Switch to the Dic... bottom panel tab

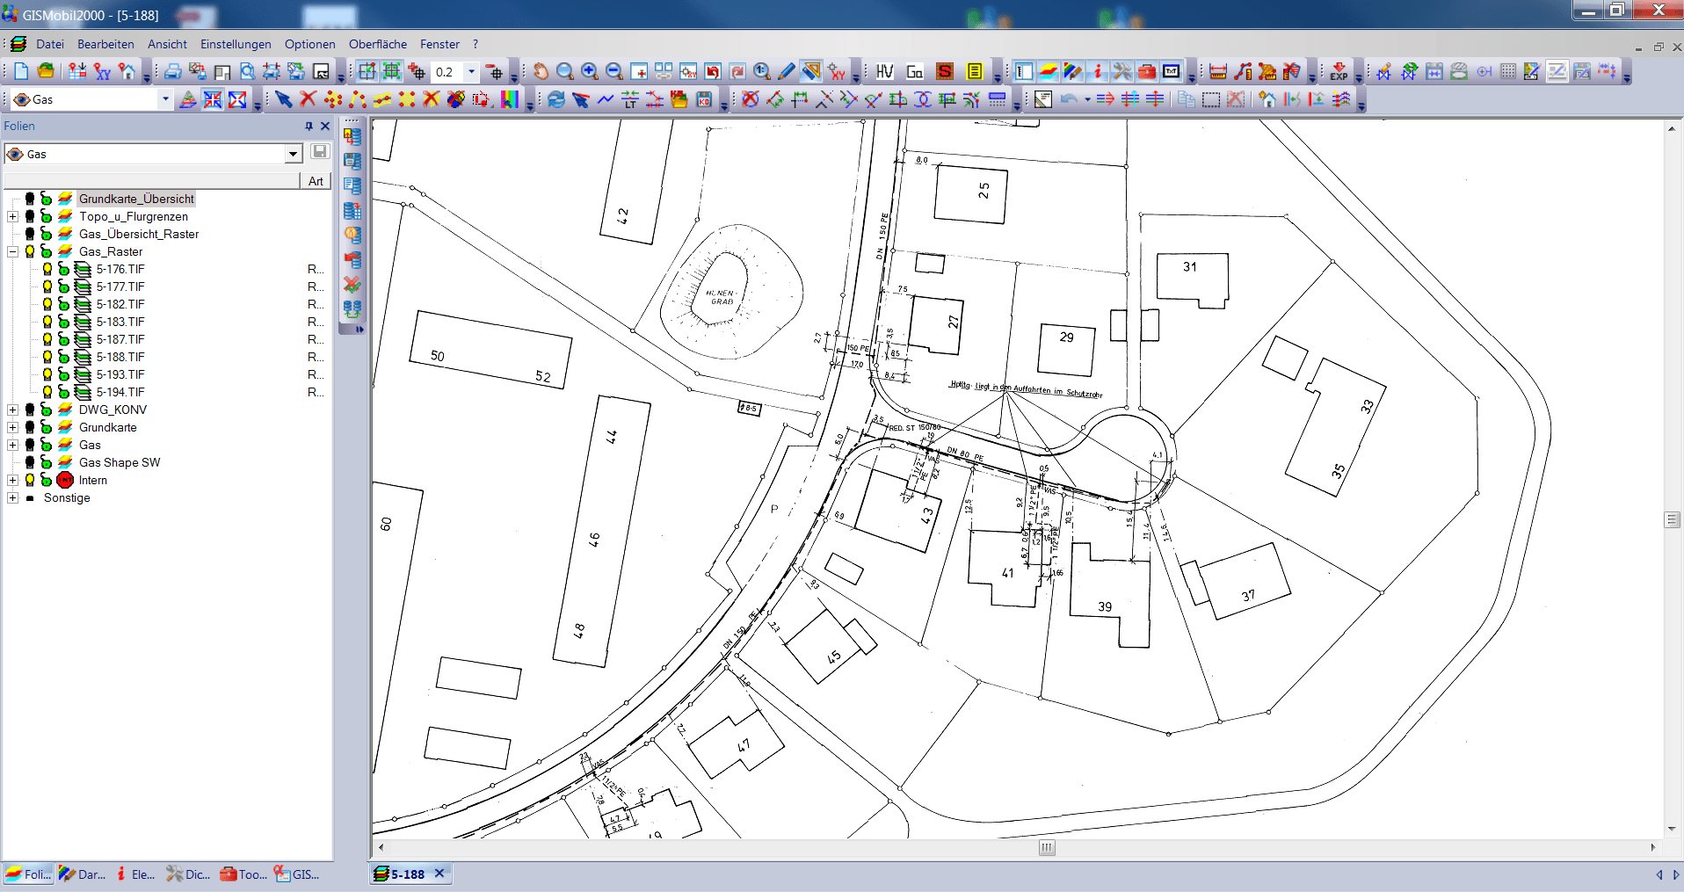tap(189, 874)
